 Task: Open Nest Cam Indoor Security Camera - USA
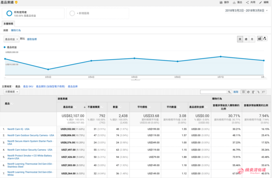tap(30, 150)
